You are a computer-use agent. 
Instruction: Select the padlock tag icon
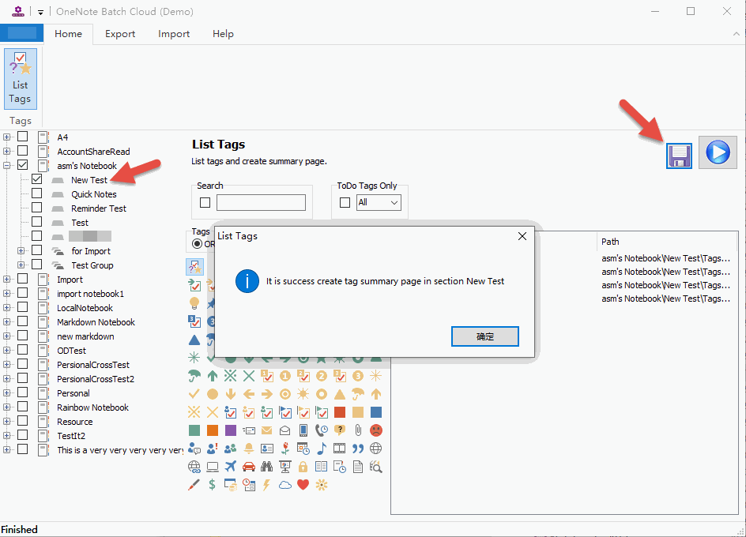(x=303, y=467)
